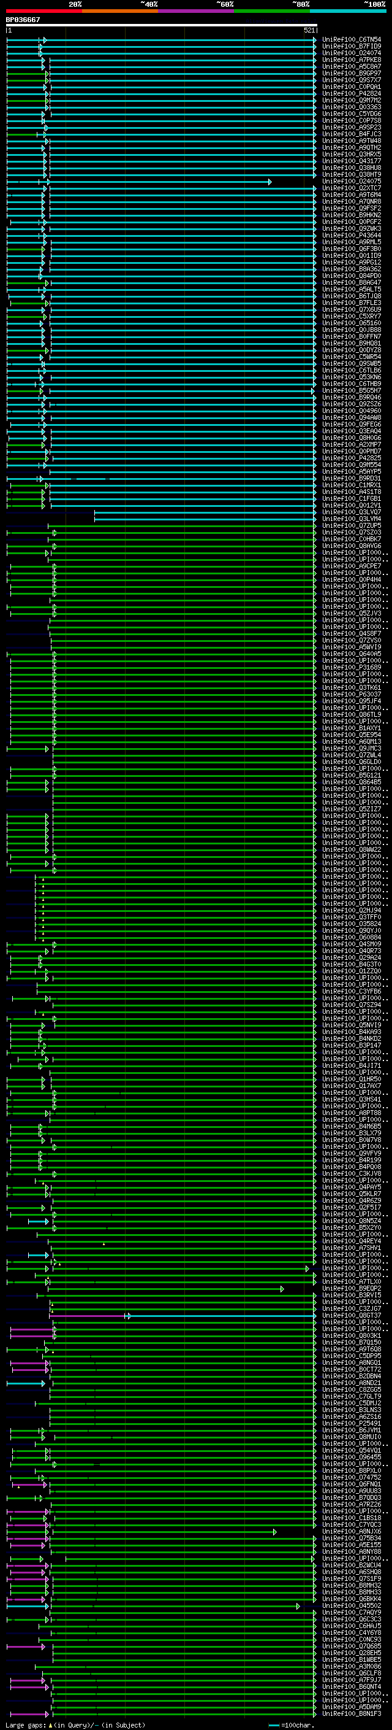Click the query end position 521
This screenshot has height=1730, width=392.
[309, 31]
